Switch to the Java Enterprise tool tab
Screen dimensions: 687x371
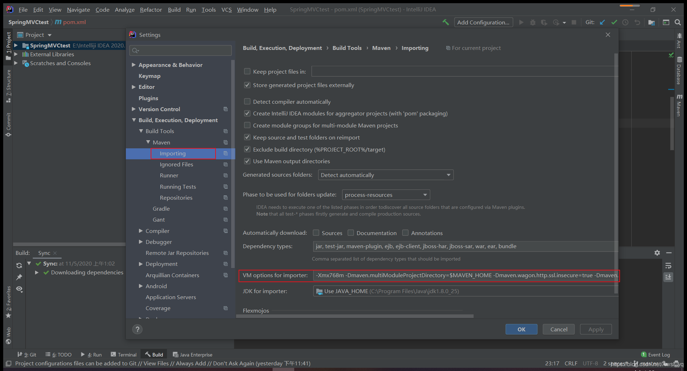coord(192,355)
